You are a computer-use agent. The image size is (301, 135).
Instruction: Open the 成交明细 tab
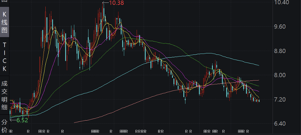click(5, 95)
